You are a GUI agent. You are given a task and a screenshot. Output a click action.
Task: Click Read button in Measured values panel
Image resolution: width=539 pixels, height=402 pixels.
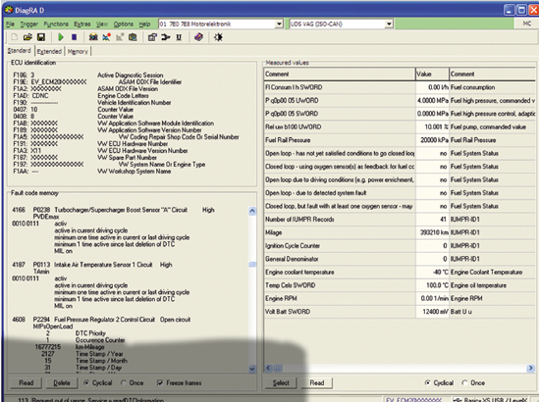coord(316,382)
